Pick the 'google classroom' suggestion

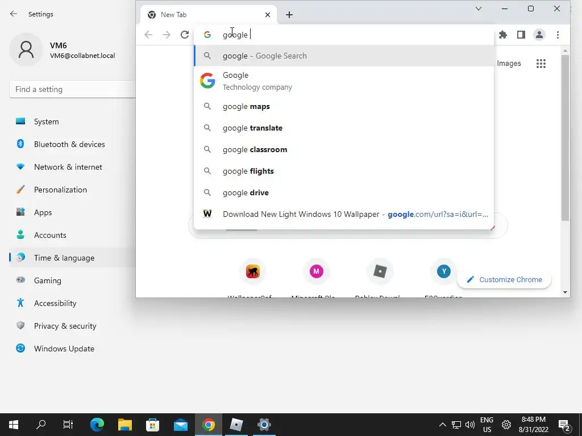click(x=344, y=150)
